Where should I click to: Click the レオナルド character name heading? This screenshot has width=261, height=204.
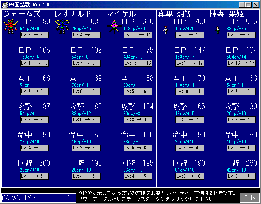(x=73, y=14)
